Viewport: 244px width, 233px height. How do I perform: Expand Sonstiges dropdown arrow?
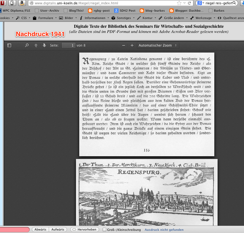(134, 18)
